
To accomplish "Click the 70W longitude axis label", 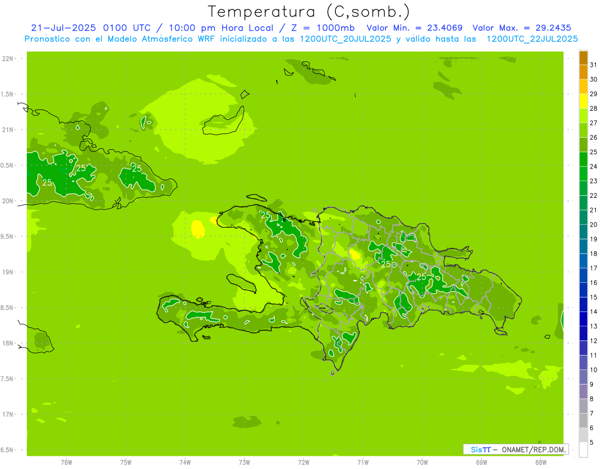I will [422, 462].
